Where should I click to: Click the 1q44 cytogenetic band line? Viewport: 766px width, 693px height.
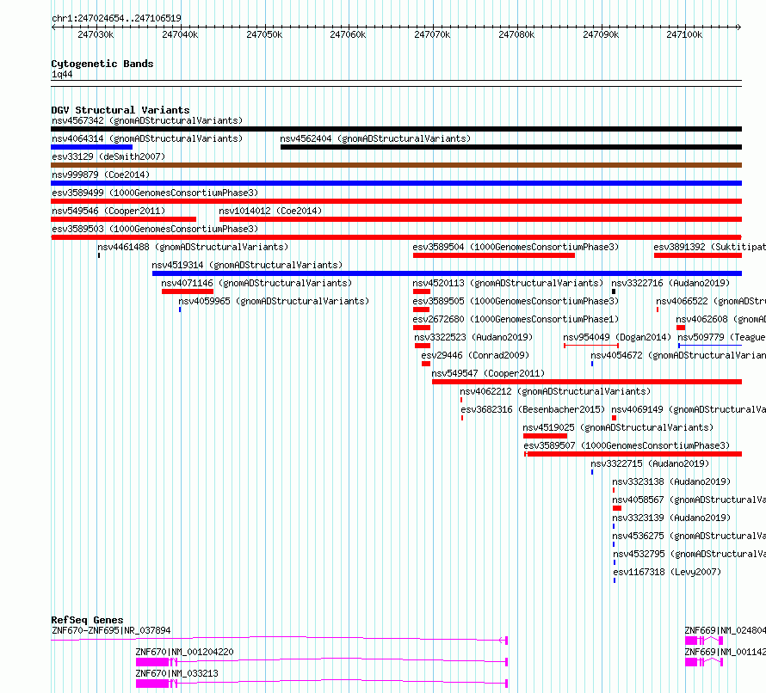tap(396, 83)
